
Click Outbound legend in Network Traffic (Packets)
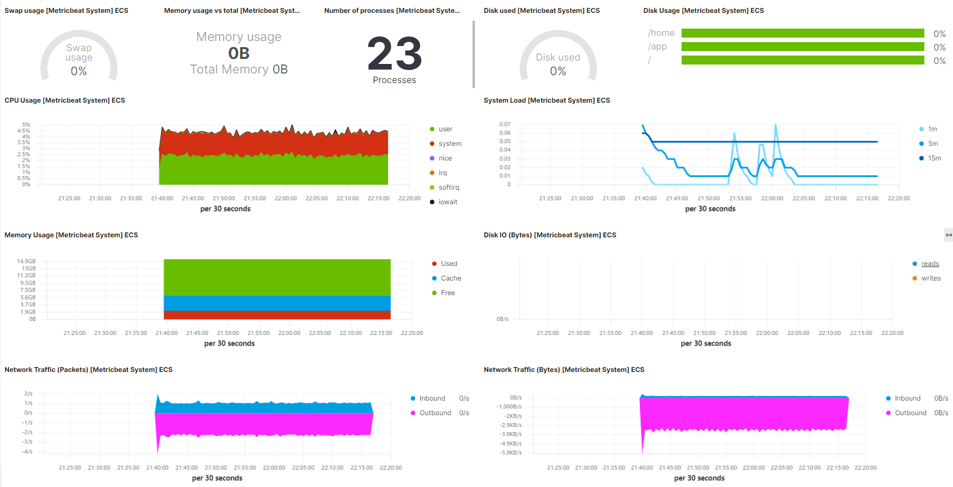pos(431,413)
